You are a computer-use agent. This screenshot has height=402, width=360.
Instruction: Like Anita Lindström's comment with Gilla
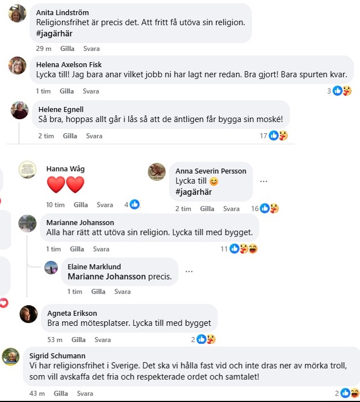pyautogui.click(x=67, y=49)
